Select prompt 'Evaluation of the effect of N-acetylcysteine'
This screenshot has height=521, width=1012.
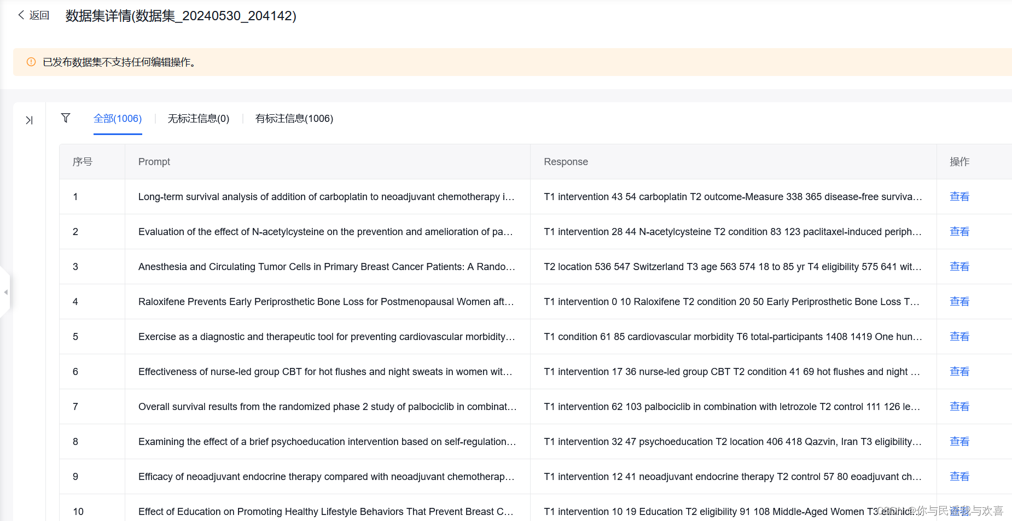pos(325,232)
